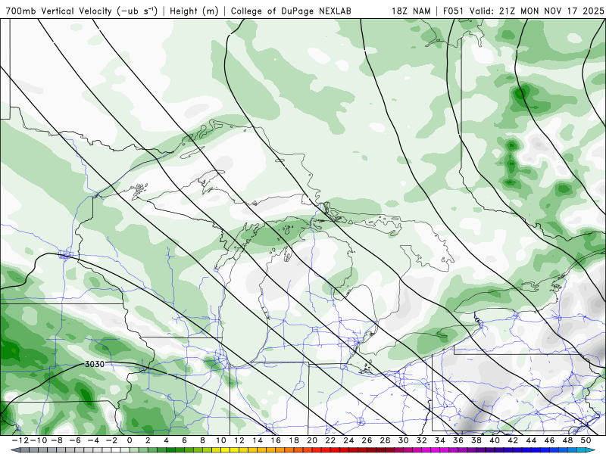Click the '40' value on the color scale
Image resolution: width=606 pixels, height=454 pixels.
[495, 440]
